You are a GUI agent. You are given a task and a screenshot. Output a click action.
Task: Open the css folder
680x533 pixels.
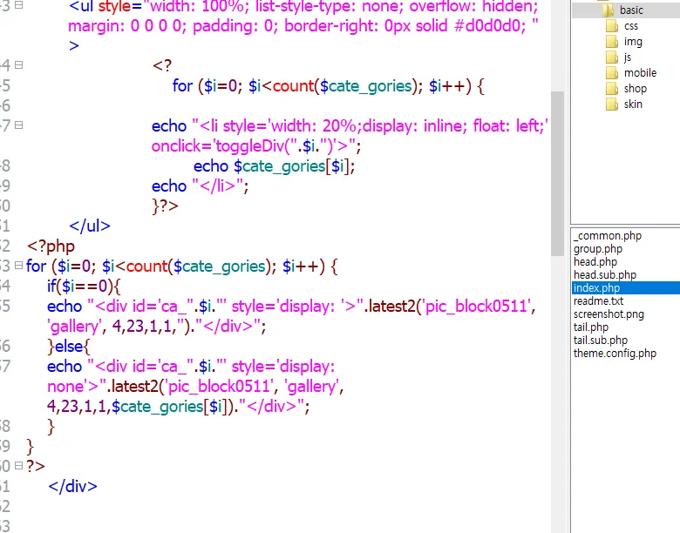631,26
